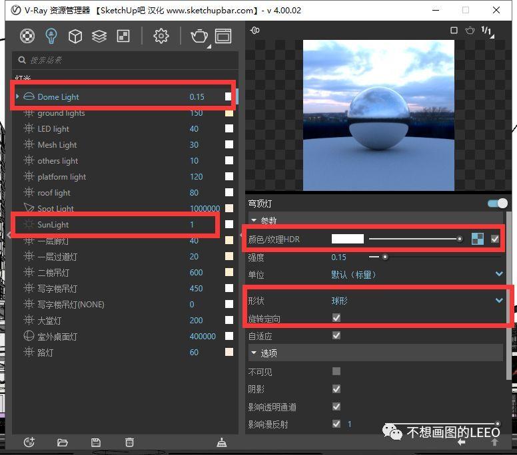This screenshot has height=455, width=517.
Task: Click the purge unused broom icon
Action: click(222, 442)
